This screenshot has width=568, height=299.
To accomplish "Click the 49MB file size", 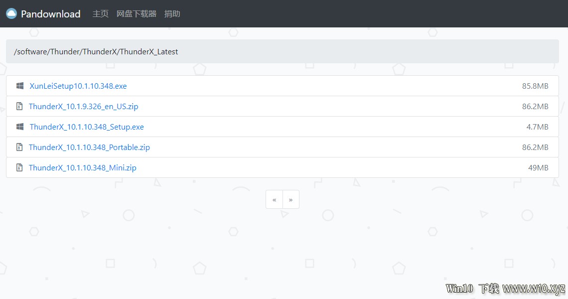I will click(538, 168).
